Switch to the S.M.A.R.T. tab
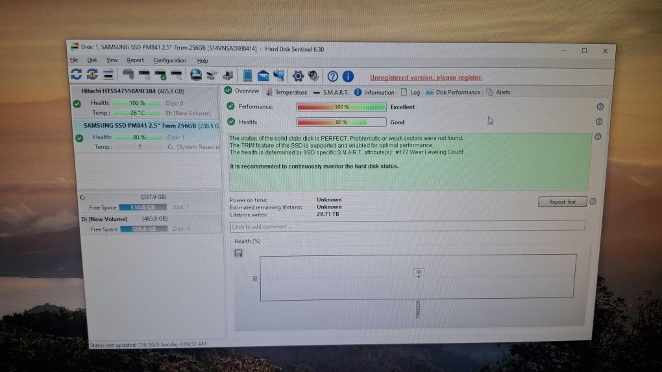This screenshot has width=662, height=372. tap(331, 92)
